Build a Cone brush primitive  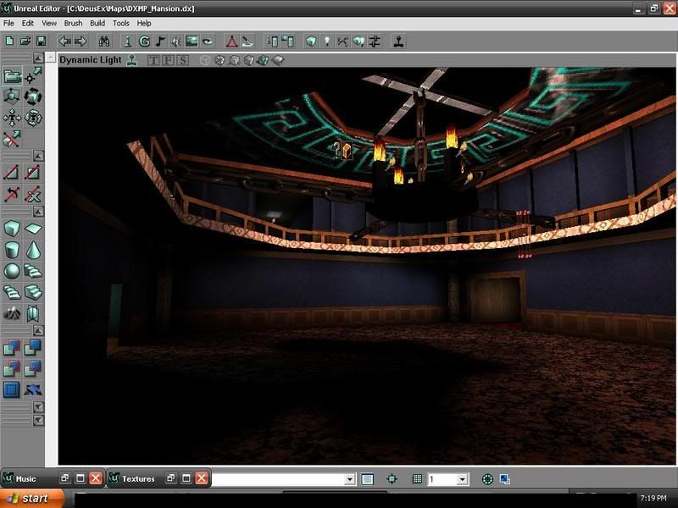33,250
